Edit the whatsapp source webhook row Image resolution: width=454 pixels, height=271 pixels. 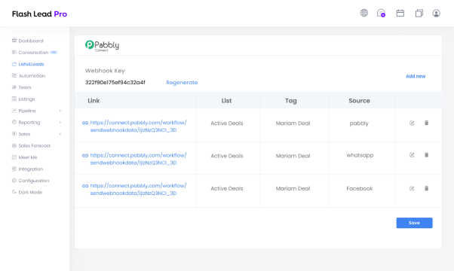pos(412,155)
